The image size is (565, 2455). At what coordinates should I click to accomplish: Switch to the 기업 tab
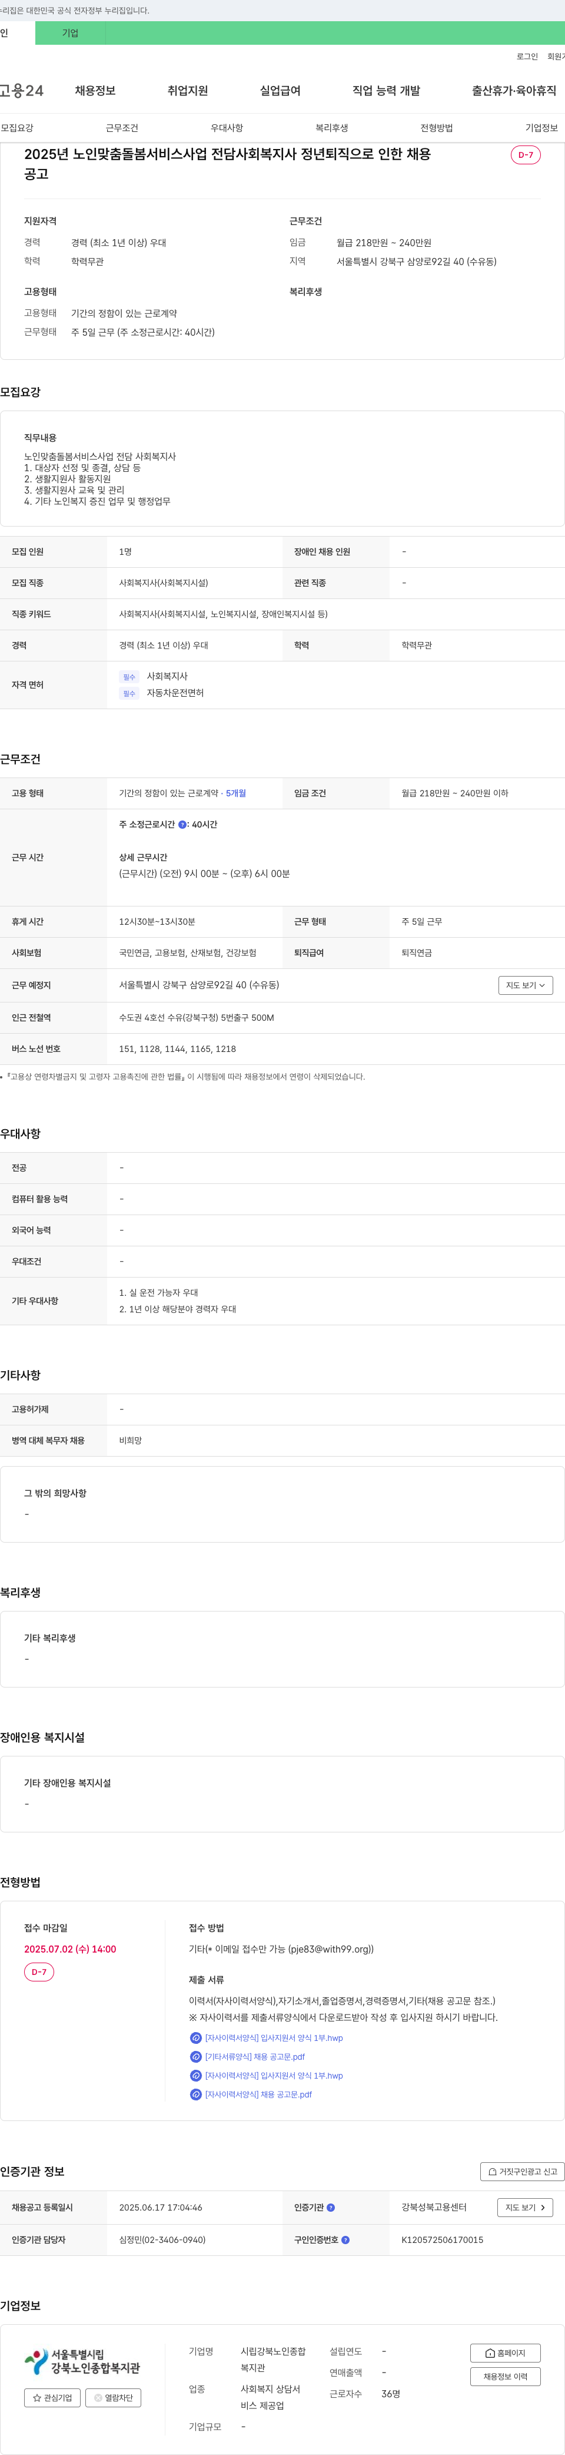[x=71, y=32]
